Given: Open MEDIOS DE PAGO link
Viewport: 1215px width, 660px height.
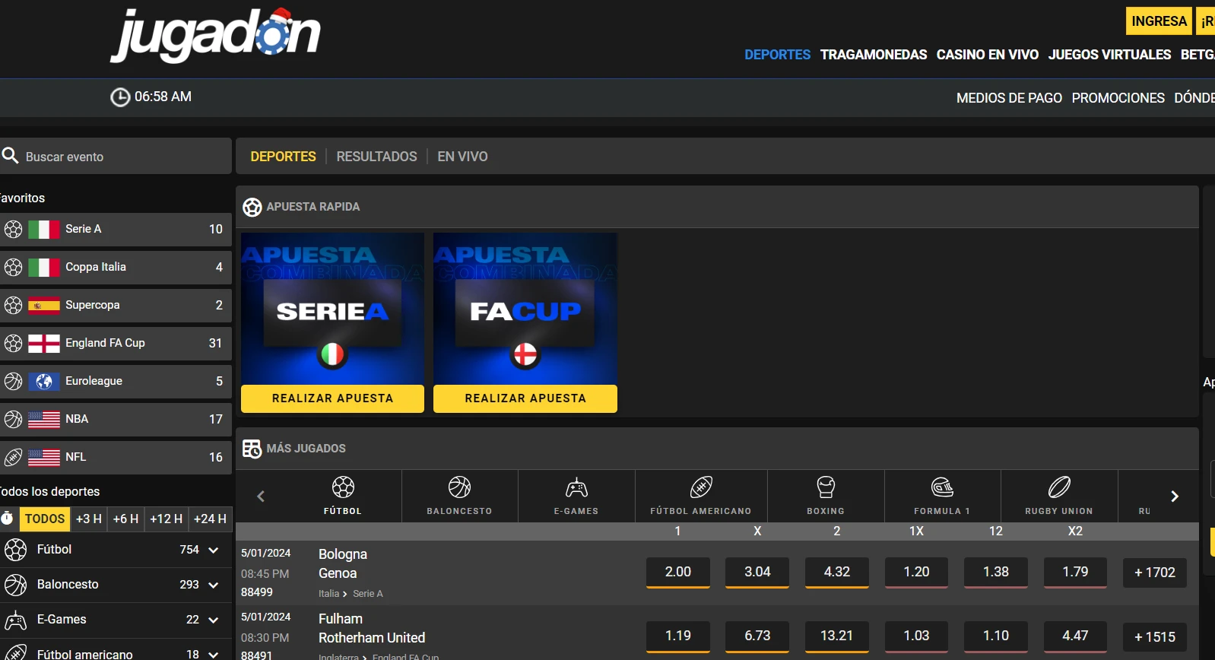Looking at the screenshot, I should (x=1009, y=98).
